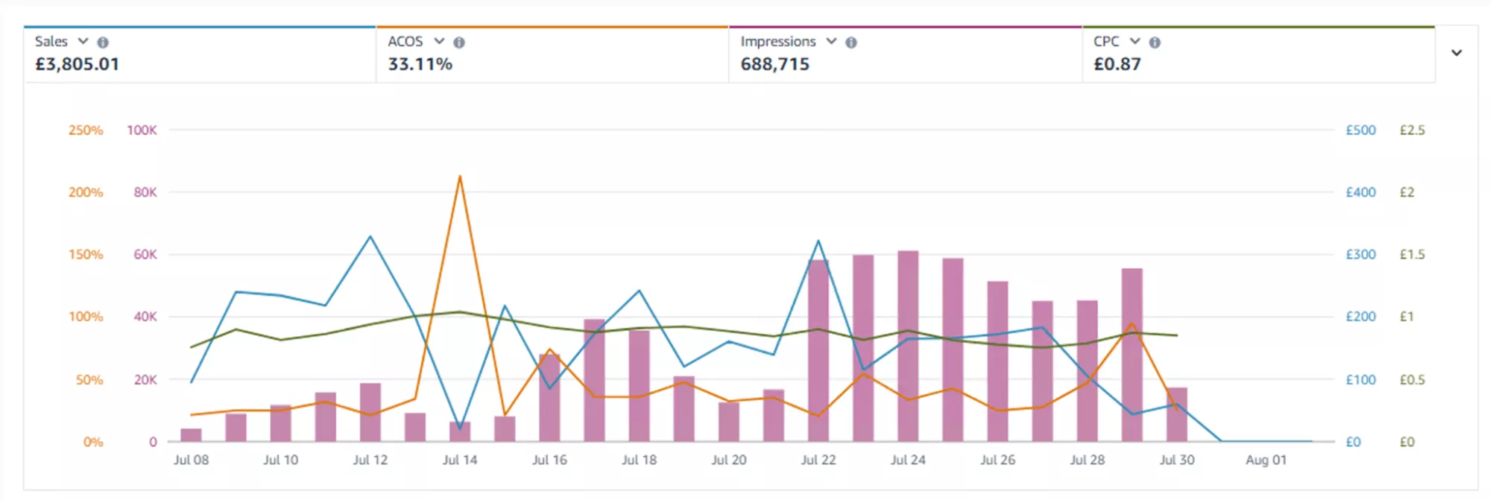
Task: Select the Sales £3,805.01 total value
Action: tap(77, 64)
